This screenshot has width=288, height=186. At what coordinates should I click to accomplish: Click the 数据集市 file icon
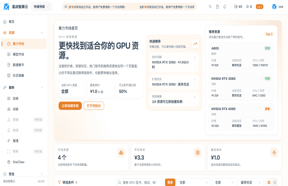point(9,65)
